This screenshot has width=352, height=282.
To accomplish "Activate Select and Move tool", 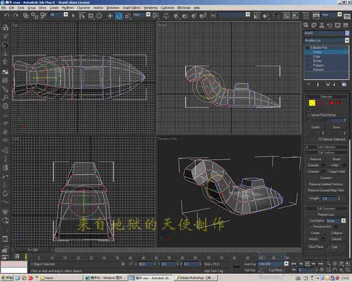I will click(110, 16).
